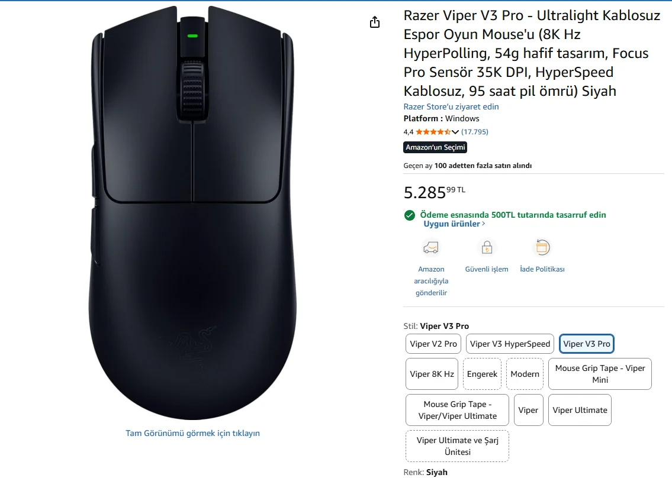Open the İade Politikası link
672x478 pixels.
(542, 269)
